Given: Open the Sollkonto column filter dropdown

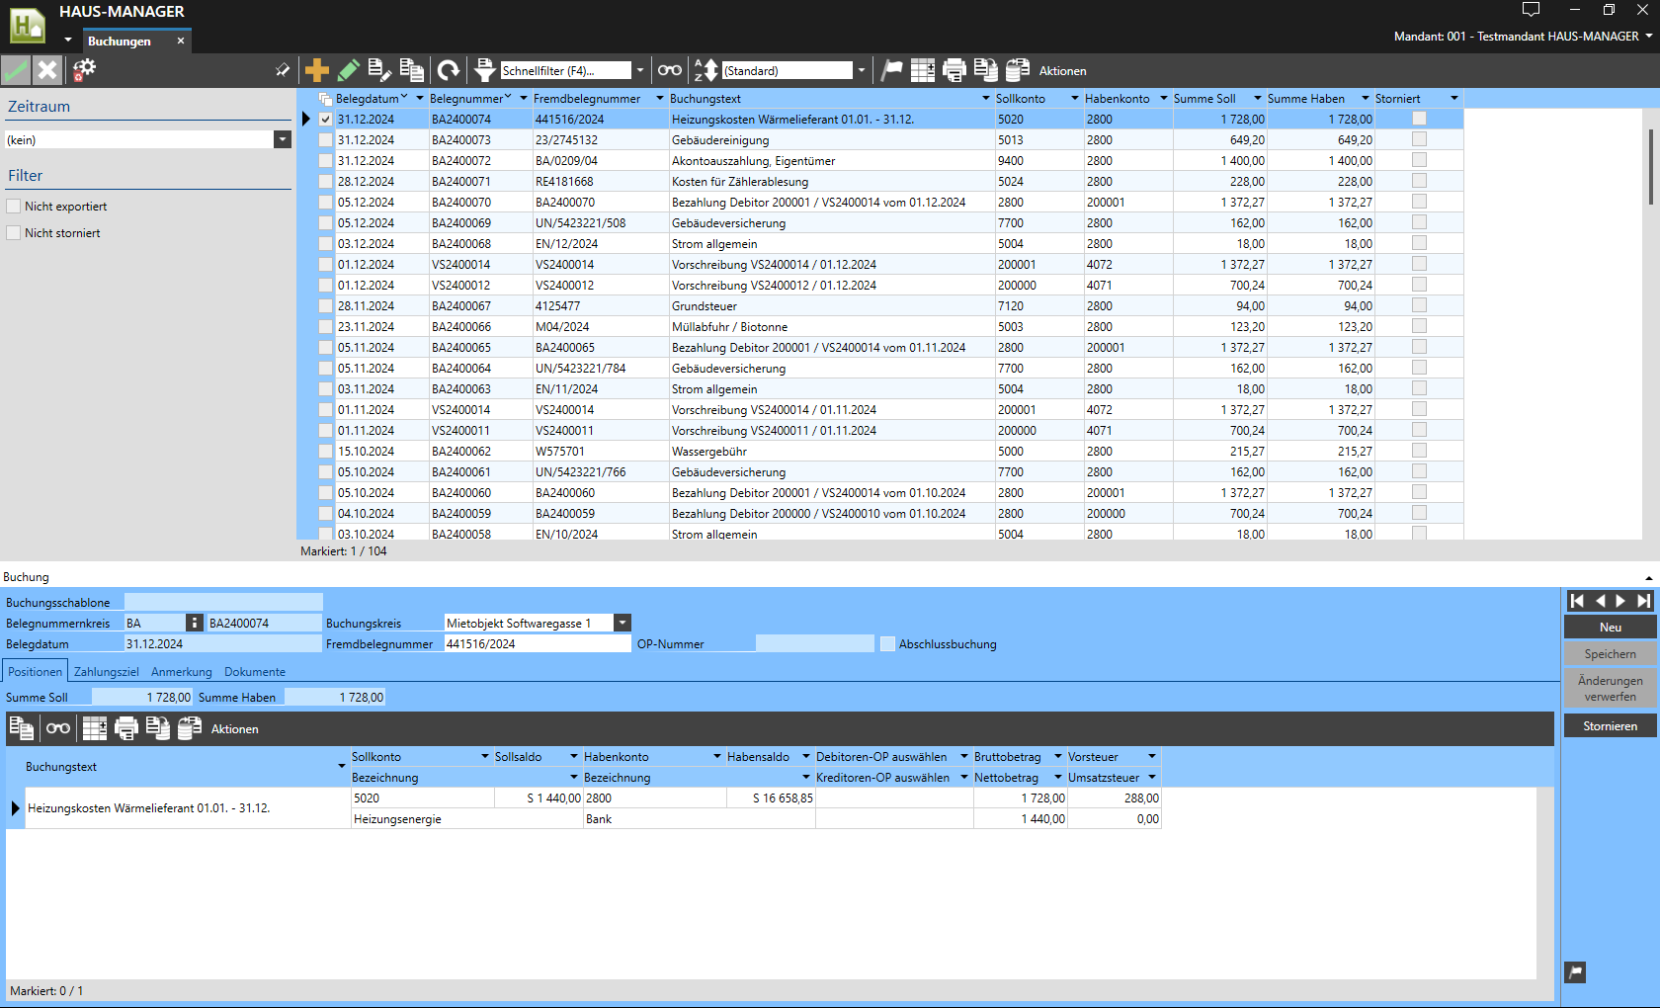Looking at the screenshot, I should [x=1075, y=99].
